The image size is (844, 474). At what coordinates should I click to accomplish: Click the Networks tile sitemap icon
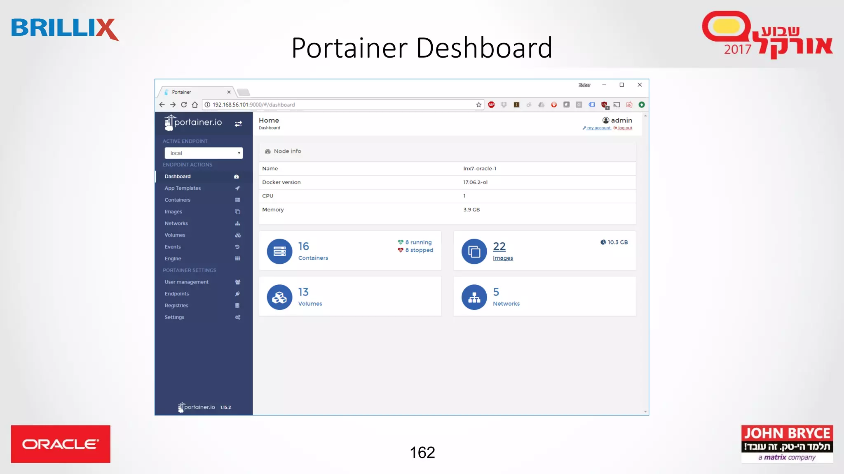pyautogui.click(x=474, y=297)
